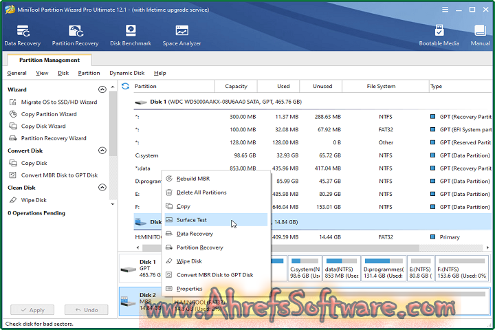Choose Convert MBR Disk to GPT Disk in the context menu

pyautogui.click(x=216, y=275)
